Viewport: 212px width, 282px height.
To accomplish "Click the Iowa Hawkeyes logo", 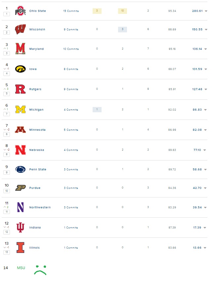I will point(21,69).
